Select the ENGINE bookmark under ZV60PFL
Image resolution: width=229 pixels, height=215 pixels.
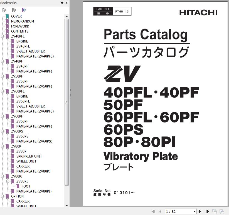pos(22,96)
